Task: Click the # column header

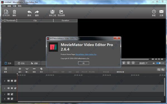Action: coord(3,20)
